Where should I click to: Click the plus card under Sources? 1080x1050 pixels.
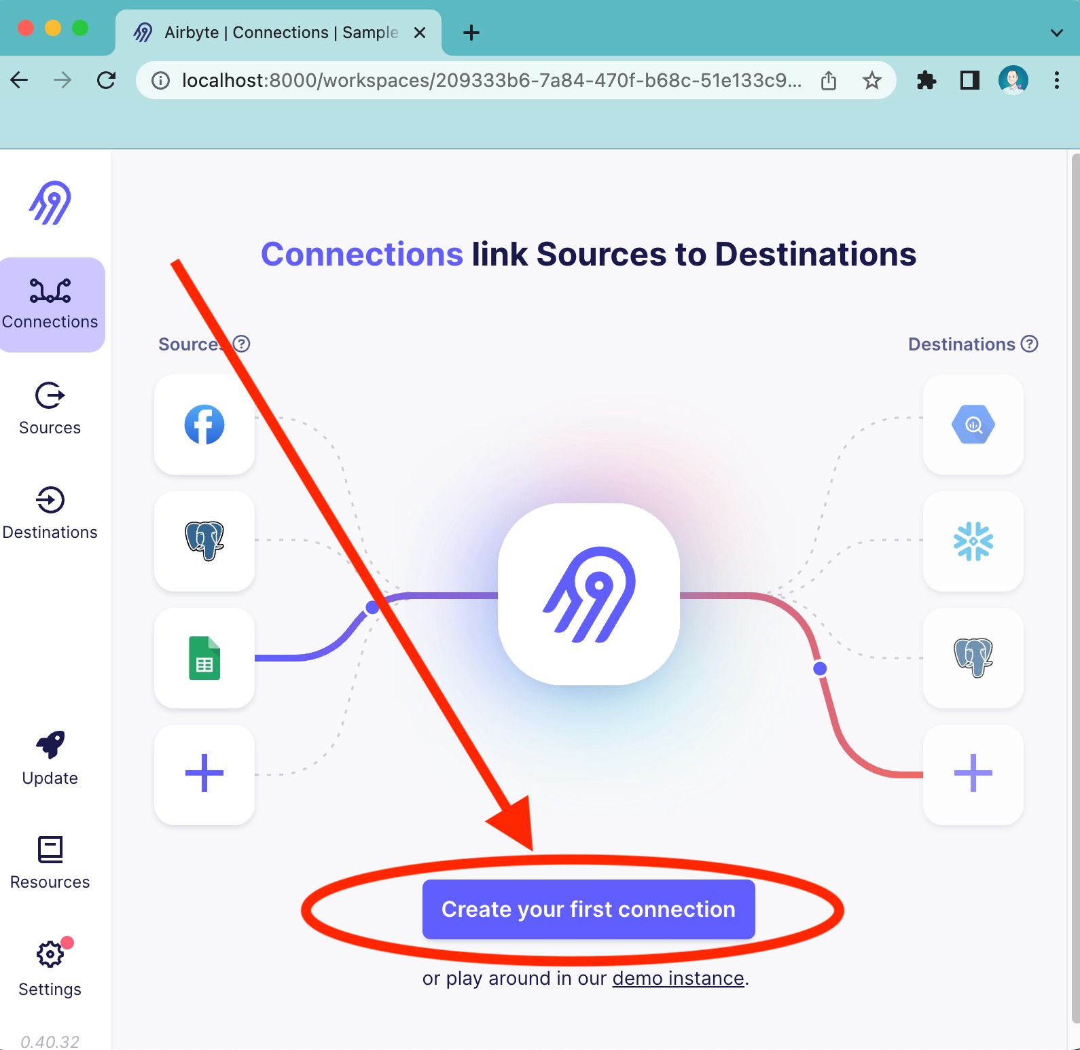pos(204,775)
